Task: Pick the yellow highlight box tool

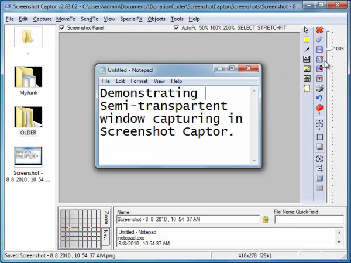Action: (x=307, y=40)
